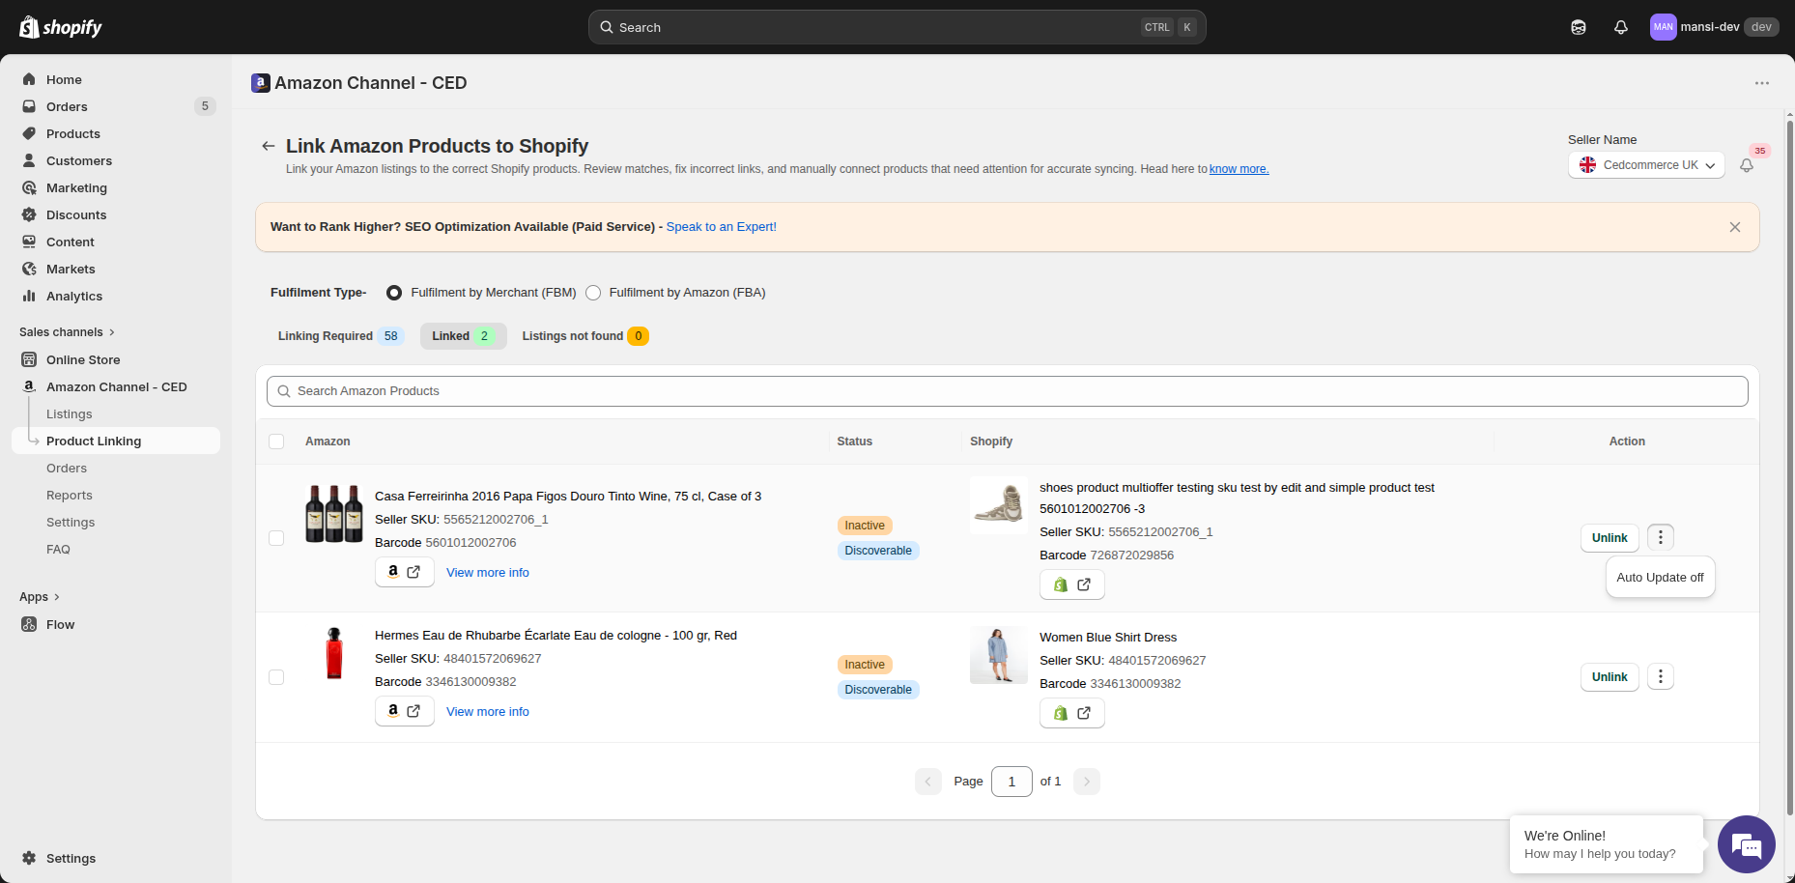Viewport: 1795px width, 883px height.
Task: Unlink the Hermes Eau de Rhubarbe product
Action: click(x=1610, y=677)
